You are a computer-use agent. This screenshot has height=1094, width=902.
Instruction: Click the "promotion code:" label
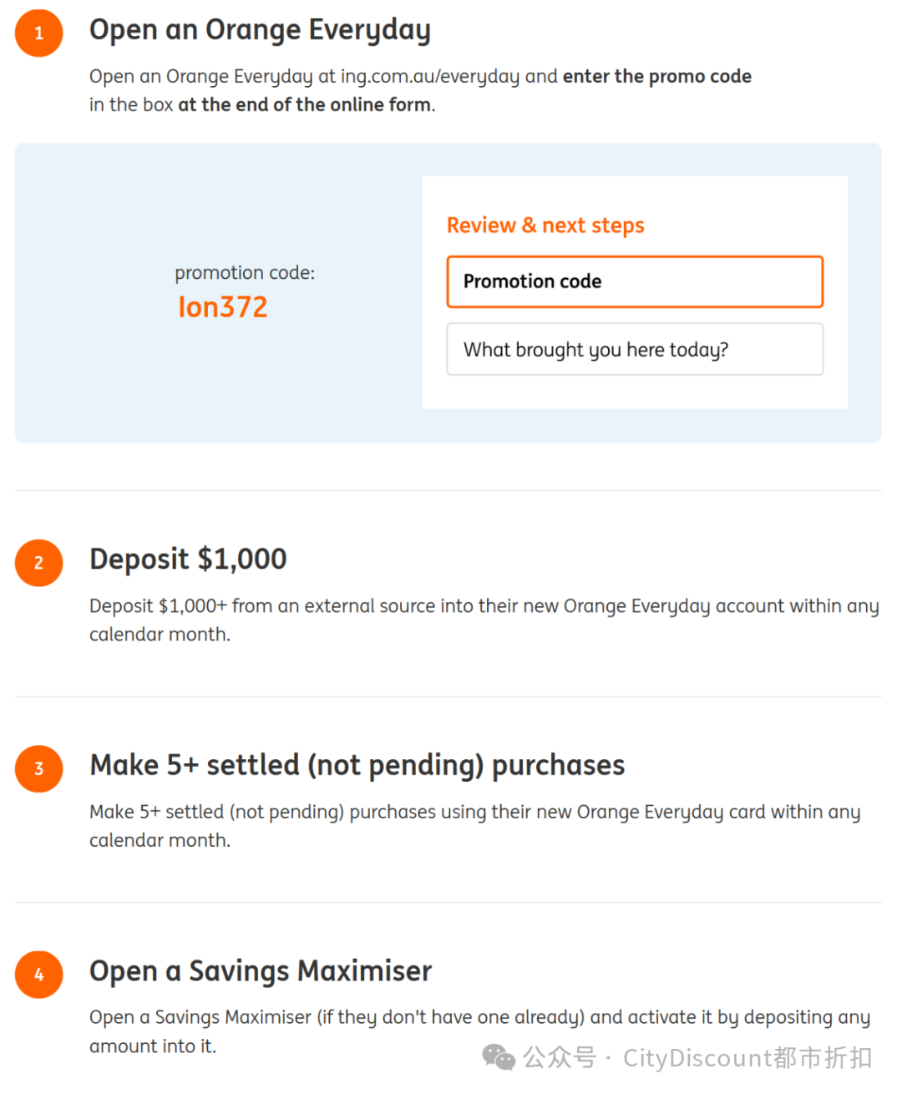pos(245,273)
